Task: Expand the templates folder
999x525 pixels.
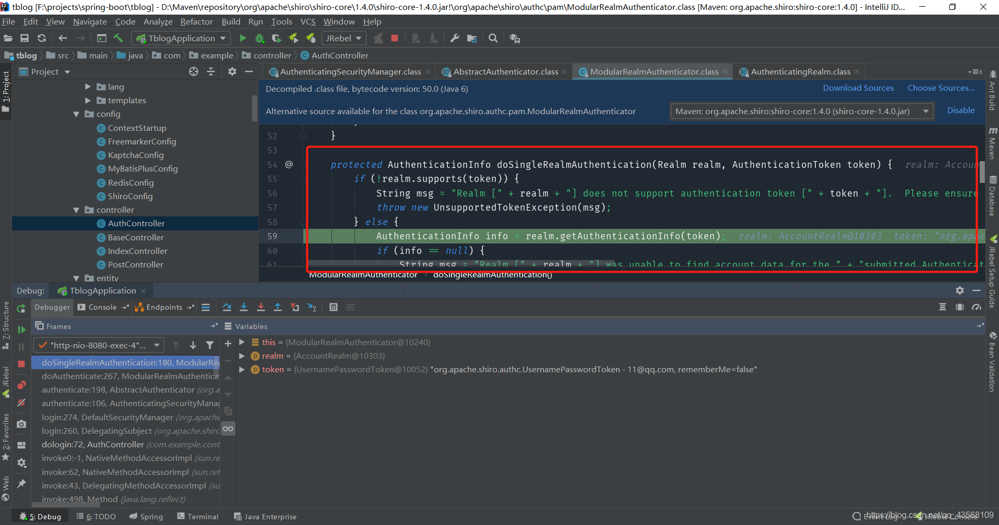Action: click(88, 100)
